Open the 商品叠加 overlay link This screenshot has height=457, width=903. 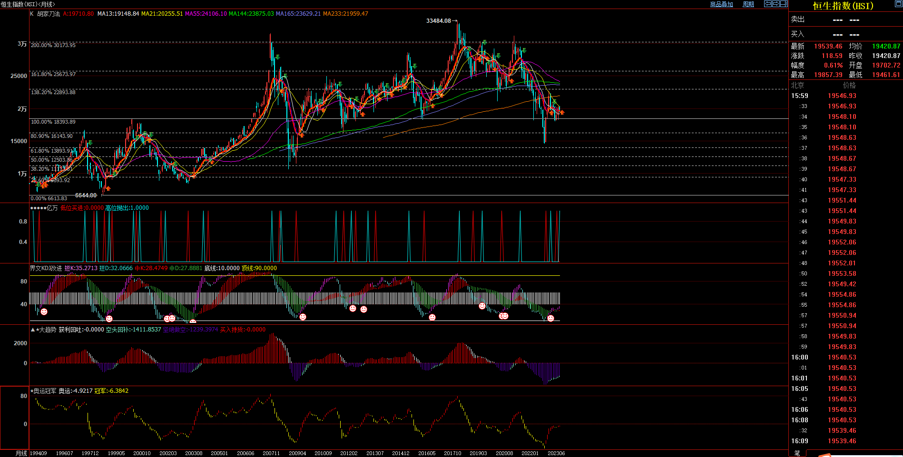721,4
